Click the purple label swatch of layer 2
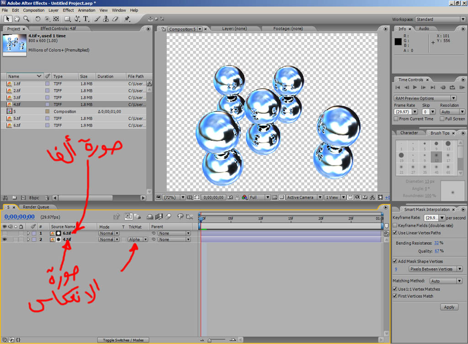The width and height of the screenshot is (468, 344). (34, 239)
